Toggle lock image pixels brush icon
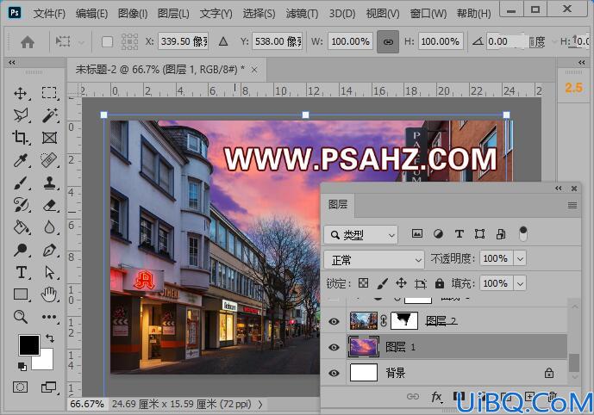 point(383,283)
